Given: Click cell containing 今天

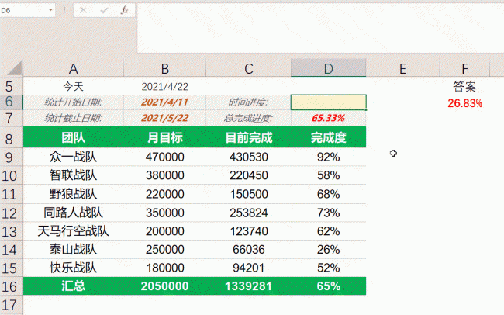Looking at the screenshot, I should point(74,86).
